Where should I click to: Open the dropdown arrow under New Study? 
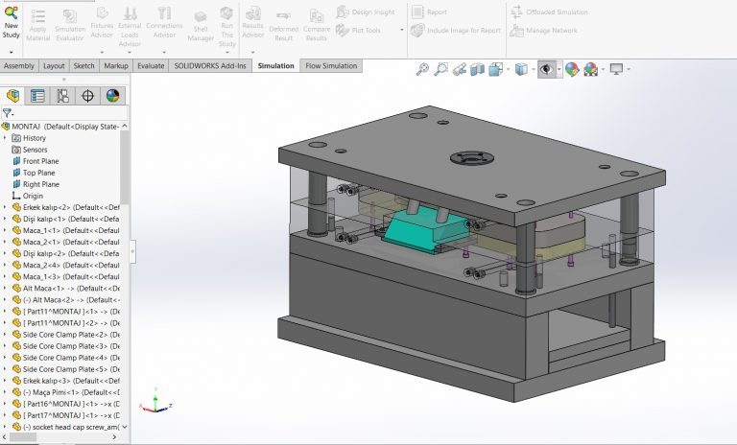coord(11,51)
